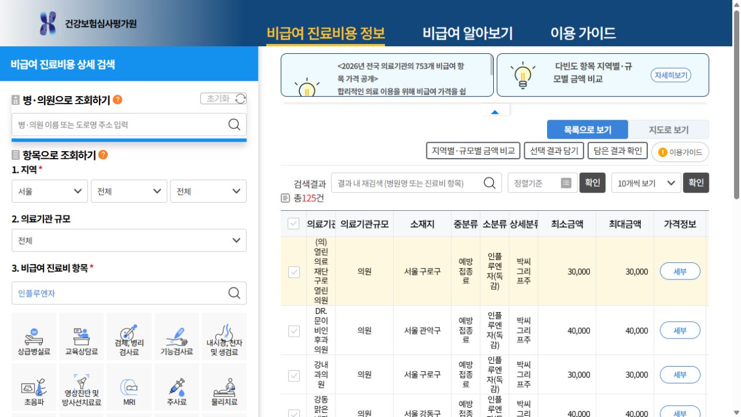The width and height of the screenshot is (741, 417).
Task: Select the 주사료 category icon
Action: pos(177,387)
